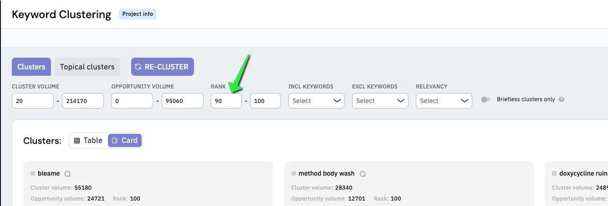Click the card icon in Card view
Screen dimensions: 608x206
tap(115, 141)
